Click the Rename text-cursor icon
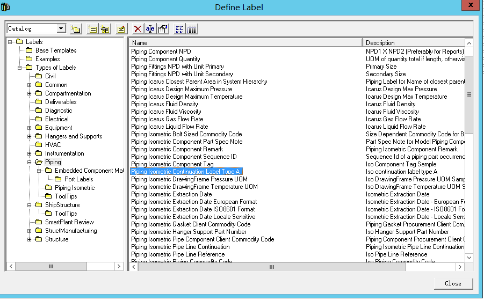The image size is (484, 301). pyautogui.click(x=150, y=29)
